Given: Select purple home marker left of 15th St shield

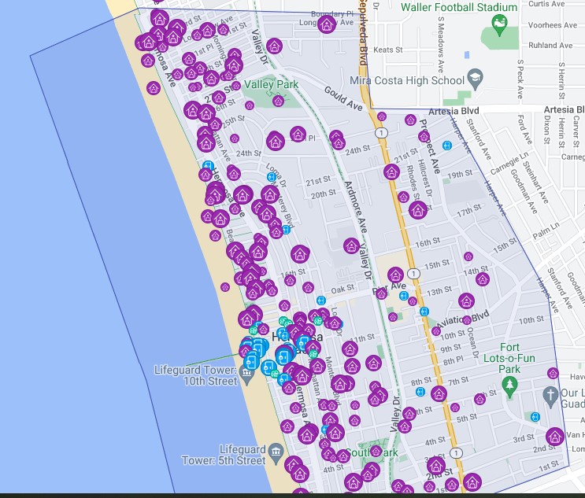Looking at the screenshot, I should (x=395, y=275).
